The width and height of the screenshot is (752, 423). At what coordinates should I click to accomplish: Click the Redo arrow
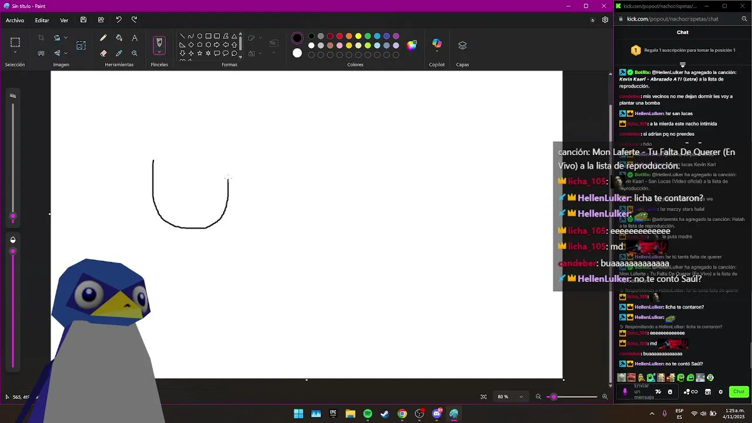pyautogui.click(x=135, y=20)
